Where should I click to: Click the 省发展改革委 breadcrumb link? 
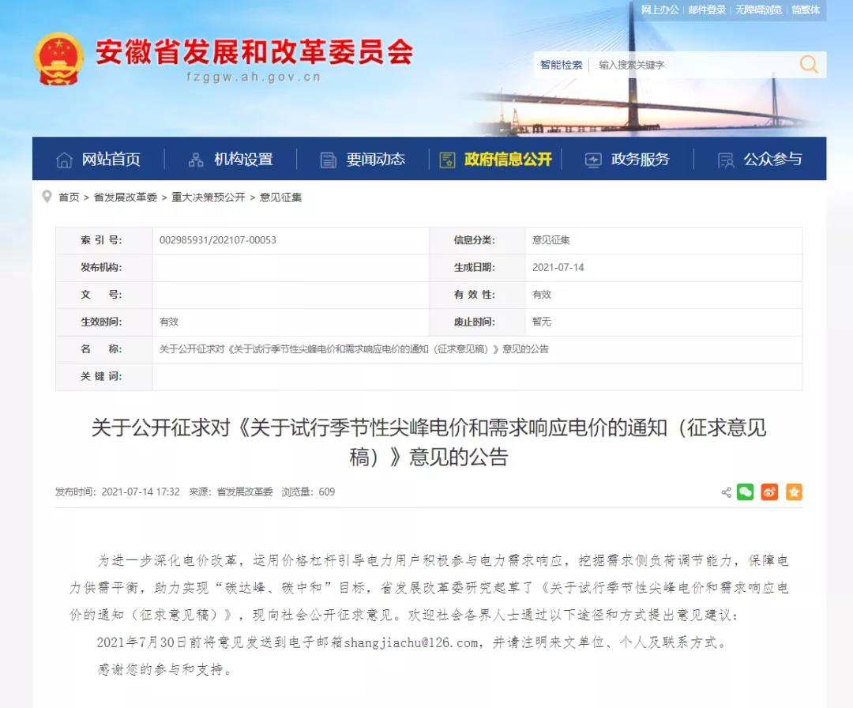125,197
